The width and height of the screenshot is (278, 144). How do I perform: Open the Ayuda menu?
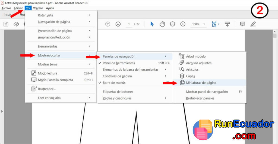50,8
